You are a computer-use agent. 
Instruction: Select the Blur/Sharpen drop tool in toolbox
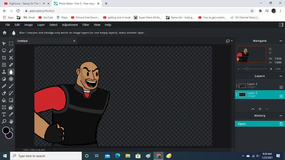click(x=11, y=72)
